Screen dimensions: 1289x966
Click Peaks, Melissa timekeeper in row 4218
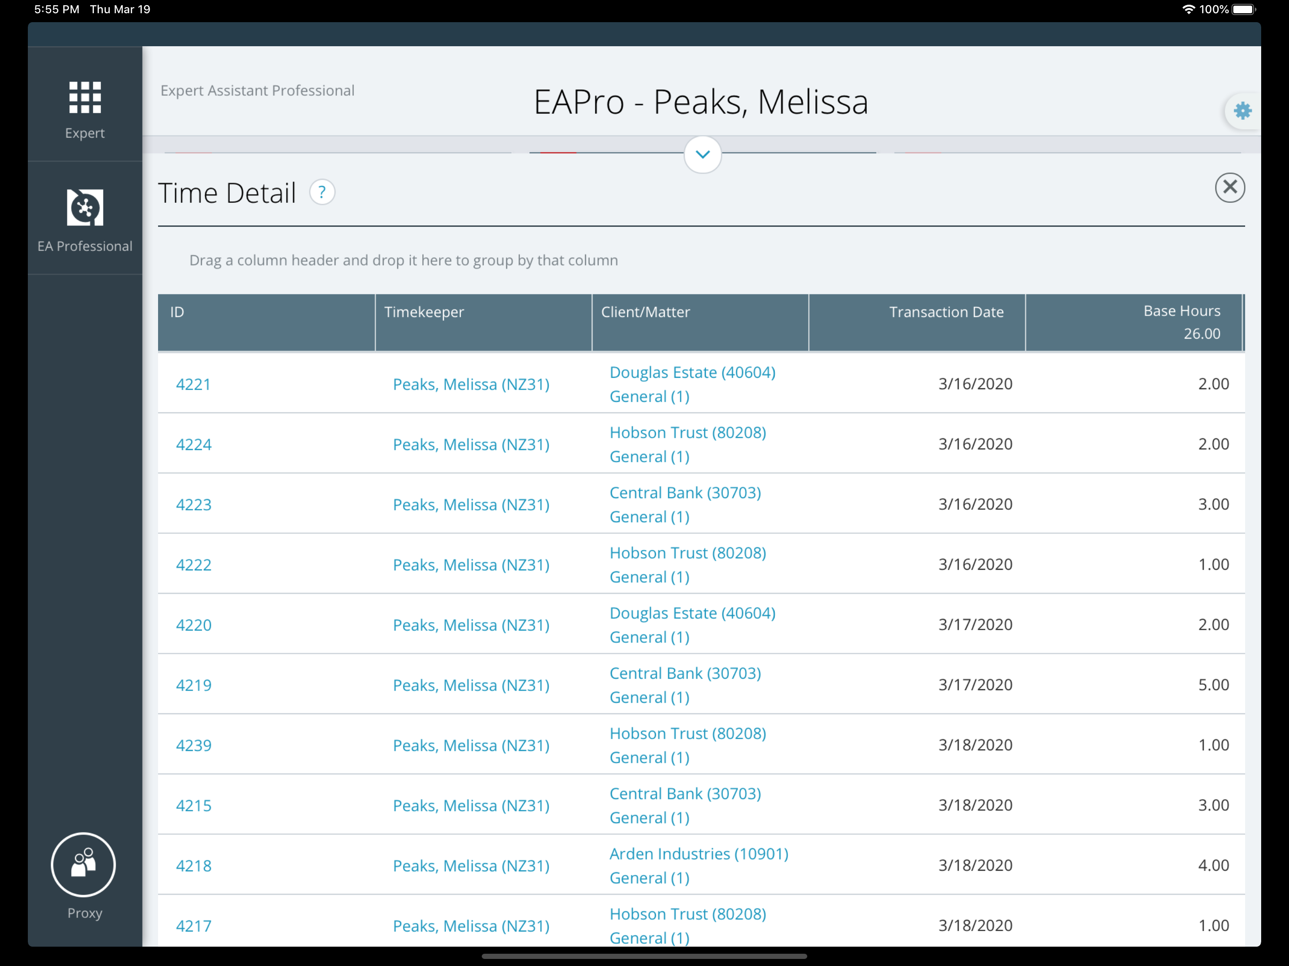471,866
